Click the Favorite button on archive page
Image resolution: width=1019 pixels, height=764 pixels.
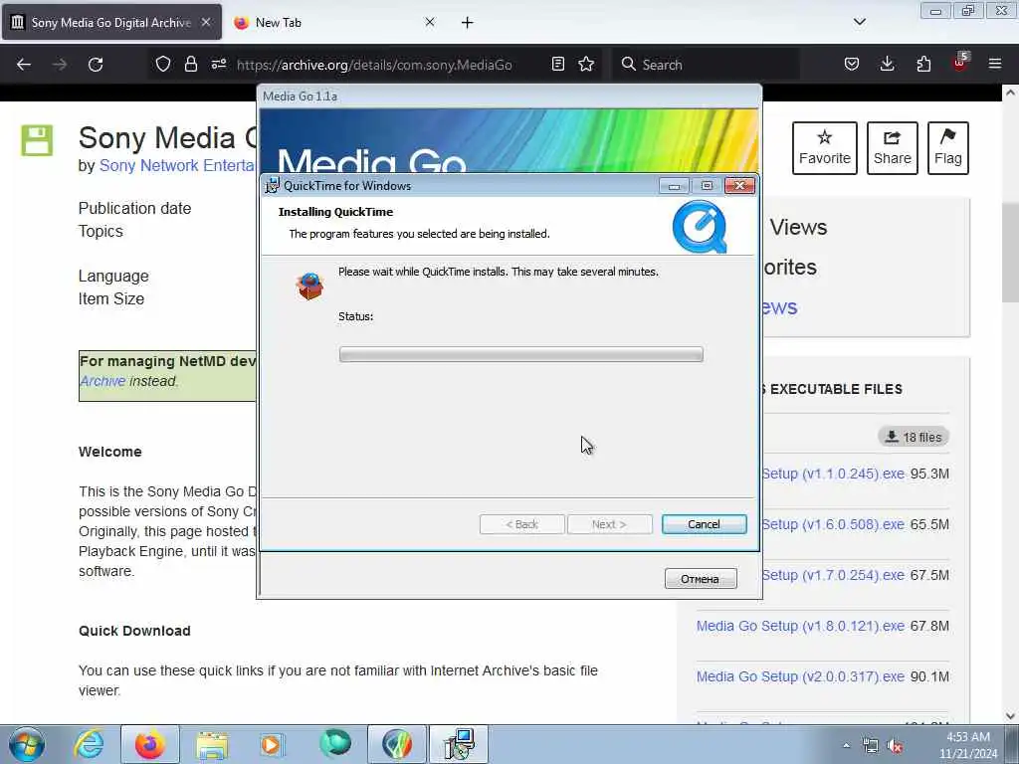tap(824, 148)
